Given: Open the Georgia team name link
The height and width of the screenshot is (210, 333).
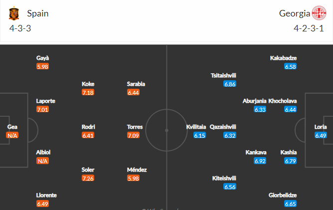Looking at the screenshot, I should click(x=295, y=13).
